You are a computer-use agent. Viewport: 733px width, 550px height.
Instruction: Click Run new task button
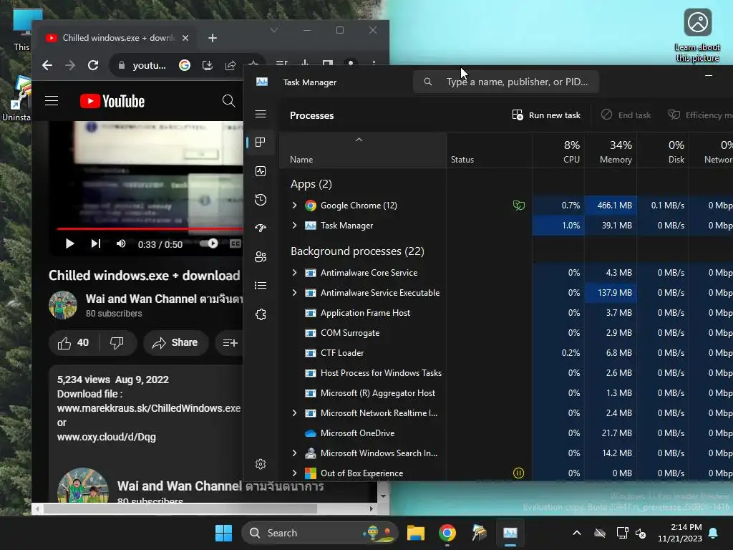546,115
